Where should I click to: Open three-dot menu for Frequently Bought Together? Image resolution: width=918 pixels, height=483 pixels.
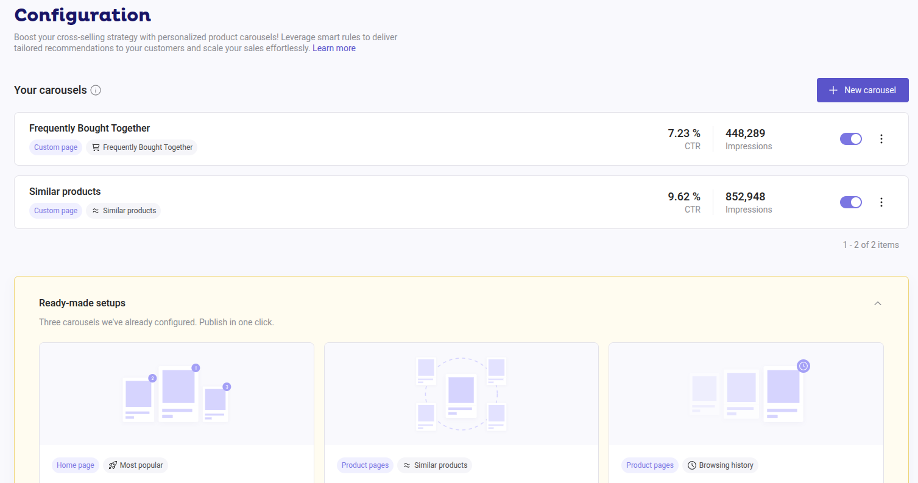881,139
